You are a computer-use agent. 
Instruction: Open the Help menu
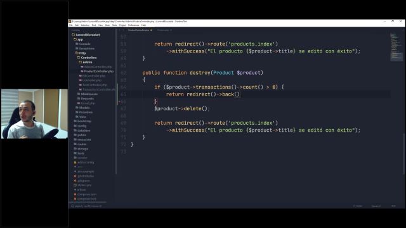(x=144, y=25)
